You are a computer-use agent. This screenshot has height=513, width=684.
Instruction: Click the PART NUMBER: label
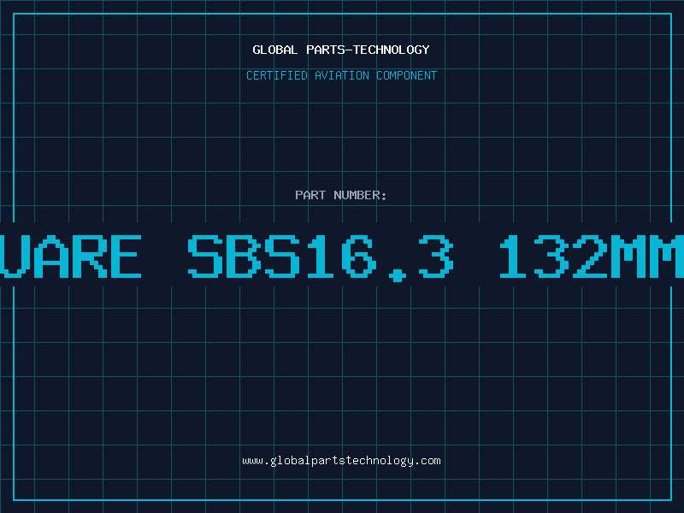point(341,195)
